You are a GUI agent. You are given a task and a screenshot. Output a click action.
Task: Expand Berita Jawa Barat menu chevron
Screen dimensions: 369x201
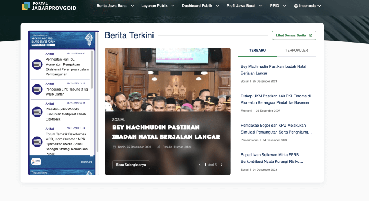pyautogui.click(x=132, y=6)
